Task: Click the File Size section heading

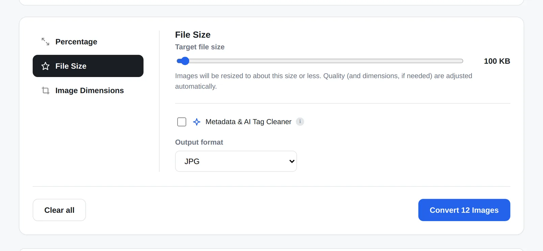Action: [193, 35]
